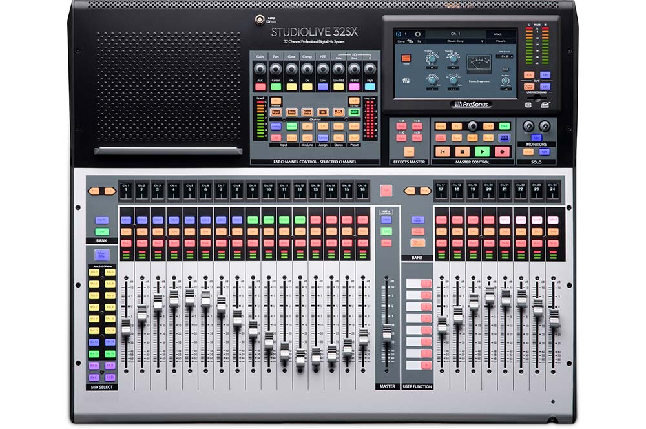Select the Input button in the Channel row
This screenshot has height=429, width=646.
coord(275,111)
